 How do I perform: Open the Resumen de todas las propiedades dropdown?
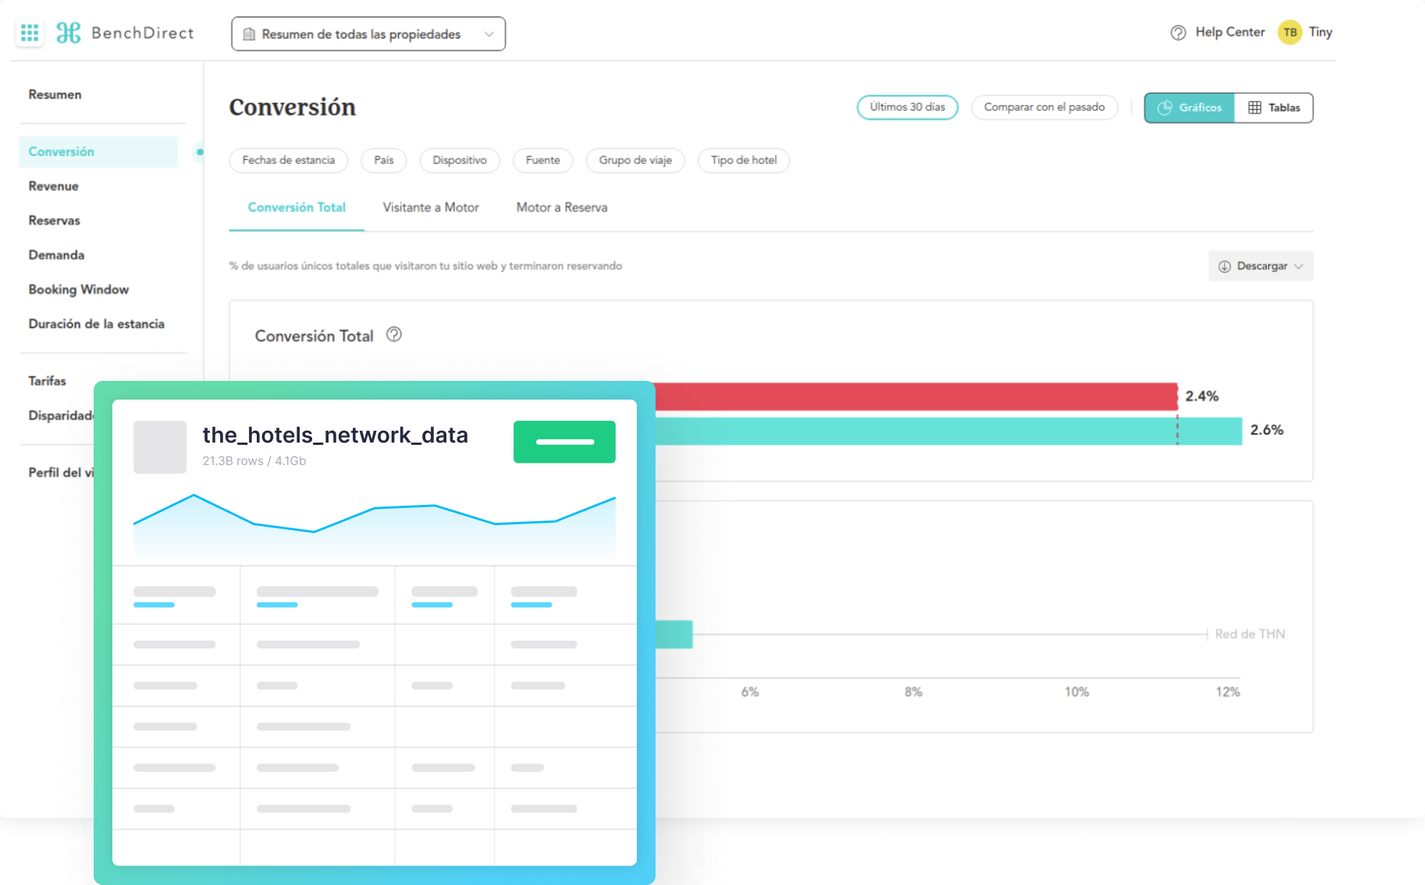pyautogui.click(x=368, y=34)
